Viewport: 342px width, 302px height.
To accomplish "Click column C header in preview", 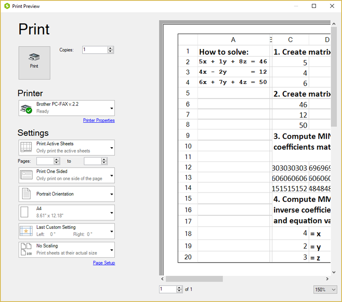I will [x=290, y=40].
